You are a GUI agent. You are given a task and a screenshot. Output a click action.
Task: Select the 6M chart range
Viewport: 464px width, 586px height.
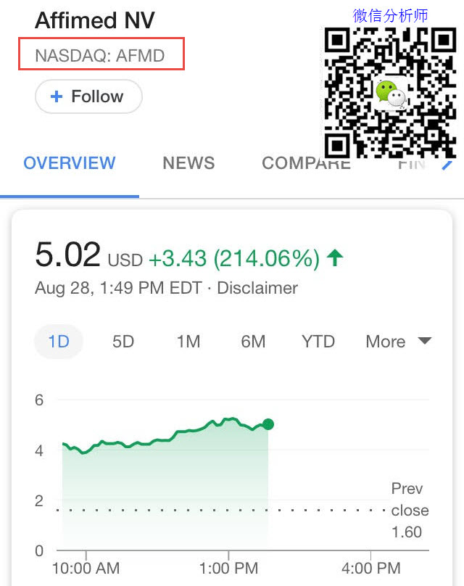tap(253, 342)
